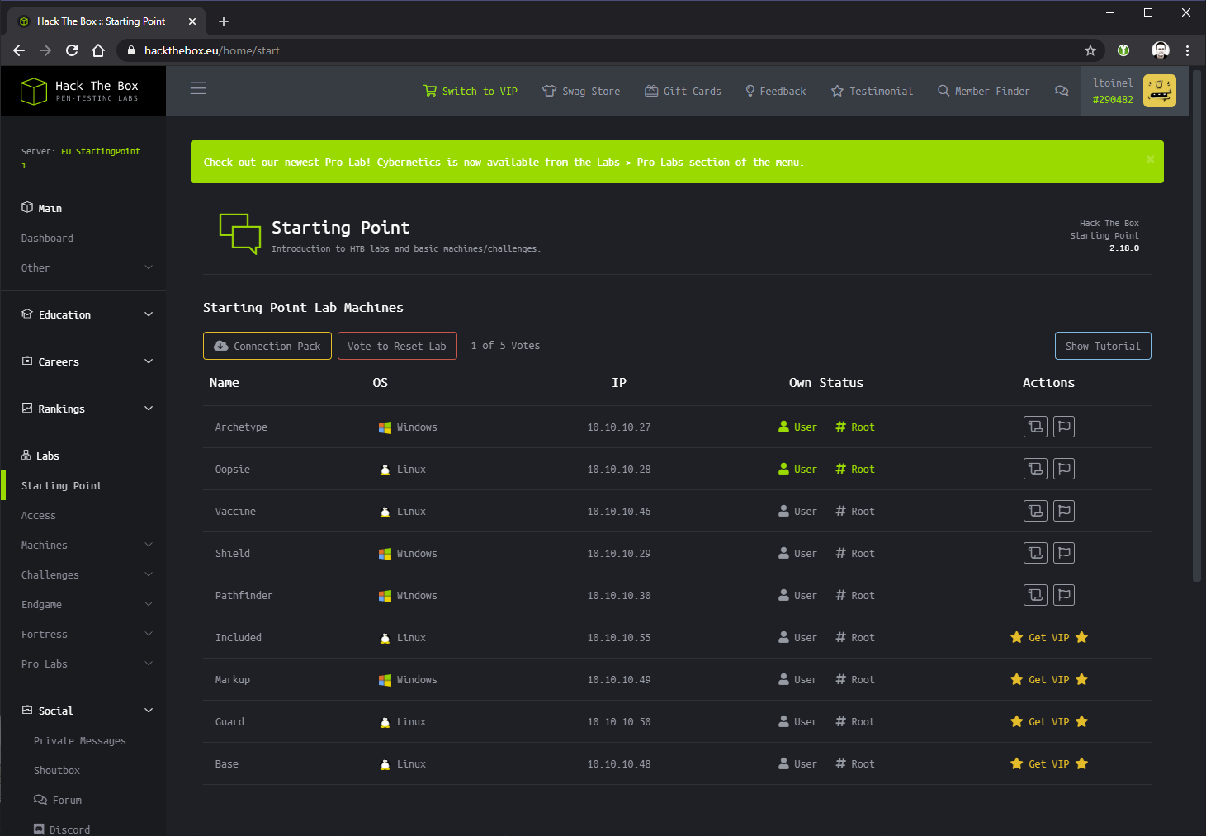Open the Chrome three-dot menu
The height and width of the screenshot is (836, 1206).
1187,50
